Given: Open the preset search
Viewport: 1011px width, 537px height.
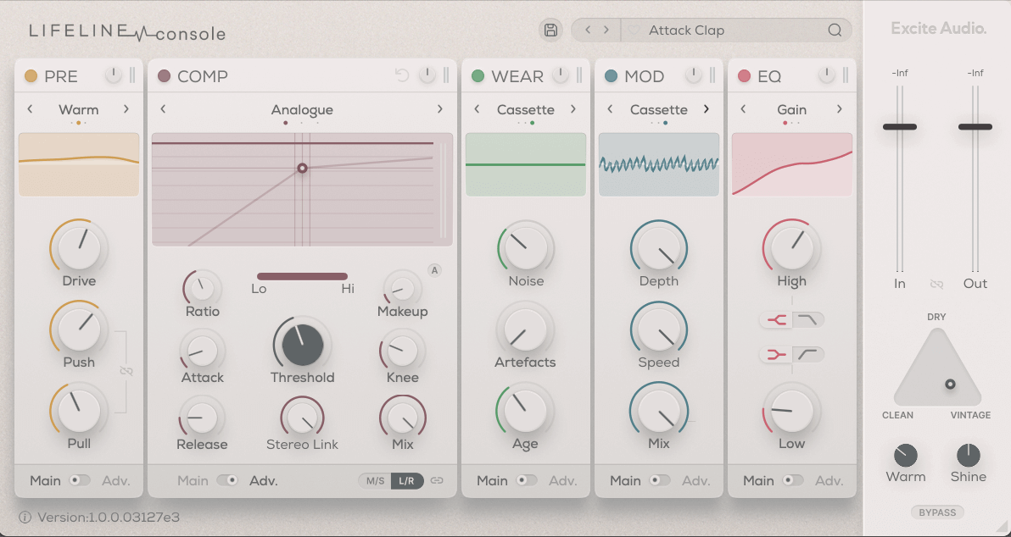Looking at the screenshot, I should (834, 30).
